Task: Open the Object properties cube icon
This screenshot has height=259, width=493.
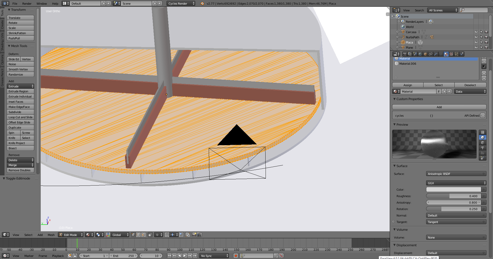Action: tap(425, 54)
